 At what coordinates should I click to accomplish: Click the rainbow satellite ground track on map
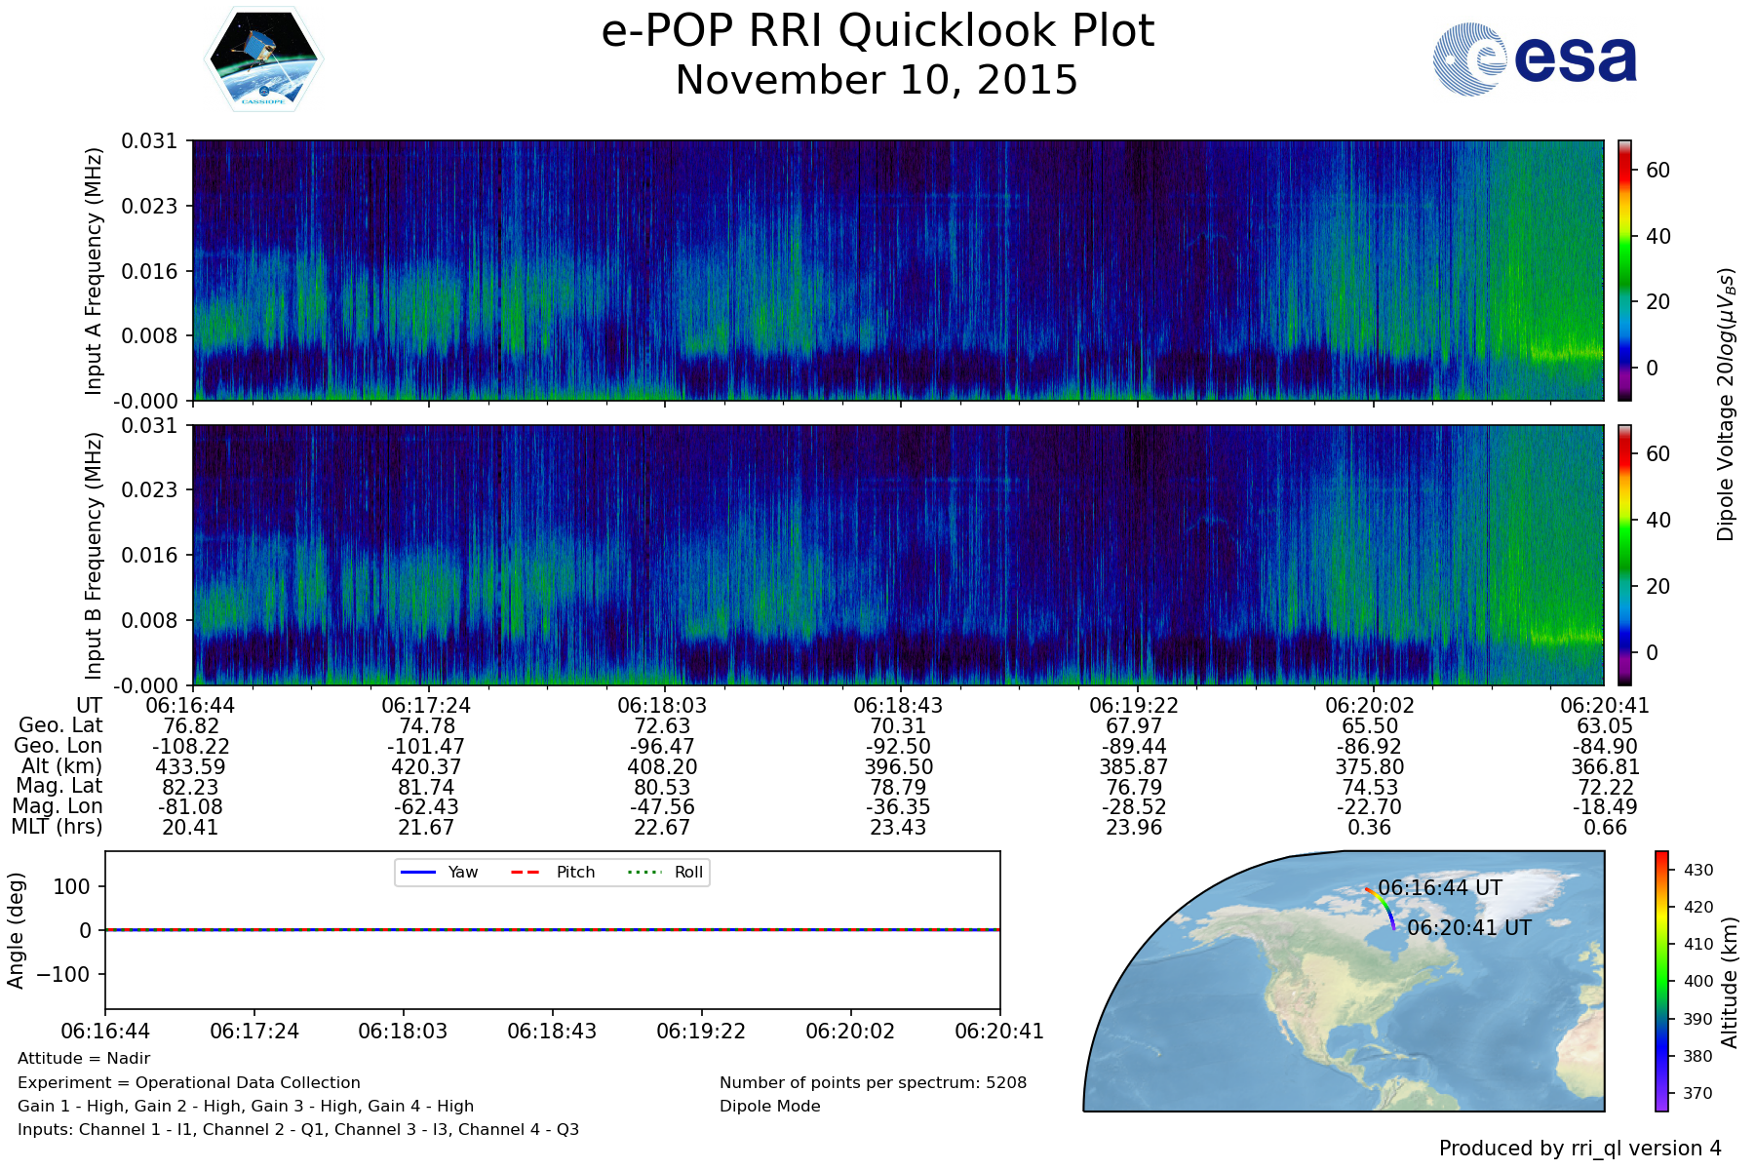1384,907
